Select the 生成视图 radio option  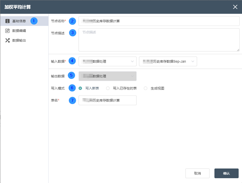(x=146, y=88)
